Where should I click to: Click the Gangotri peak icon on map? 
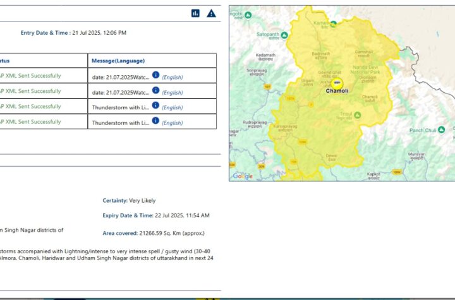(248, 15)
